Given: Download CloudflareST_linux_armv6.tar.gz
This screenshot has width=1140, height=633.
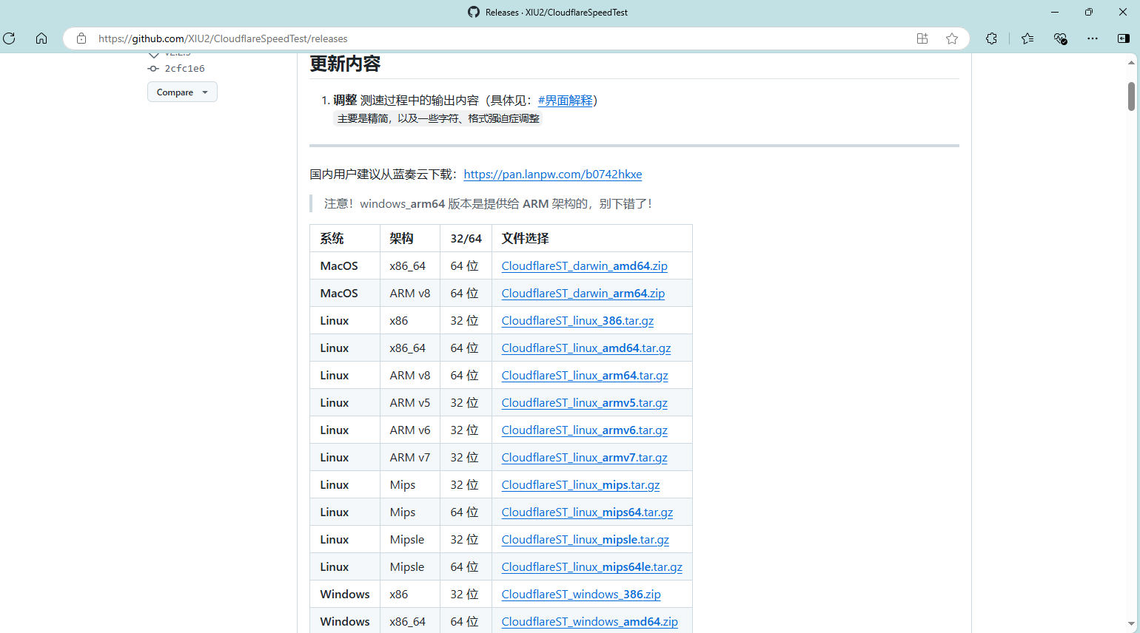Looking at the screenshot, I should [x=585, y=430].
